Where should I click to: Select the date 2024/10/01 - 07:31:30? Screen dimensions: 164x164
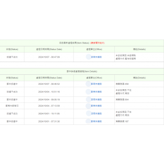click(49, 122)
